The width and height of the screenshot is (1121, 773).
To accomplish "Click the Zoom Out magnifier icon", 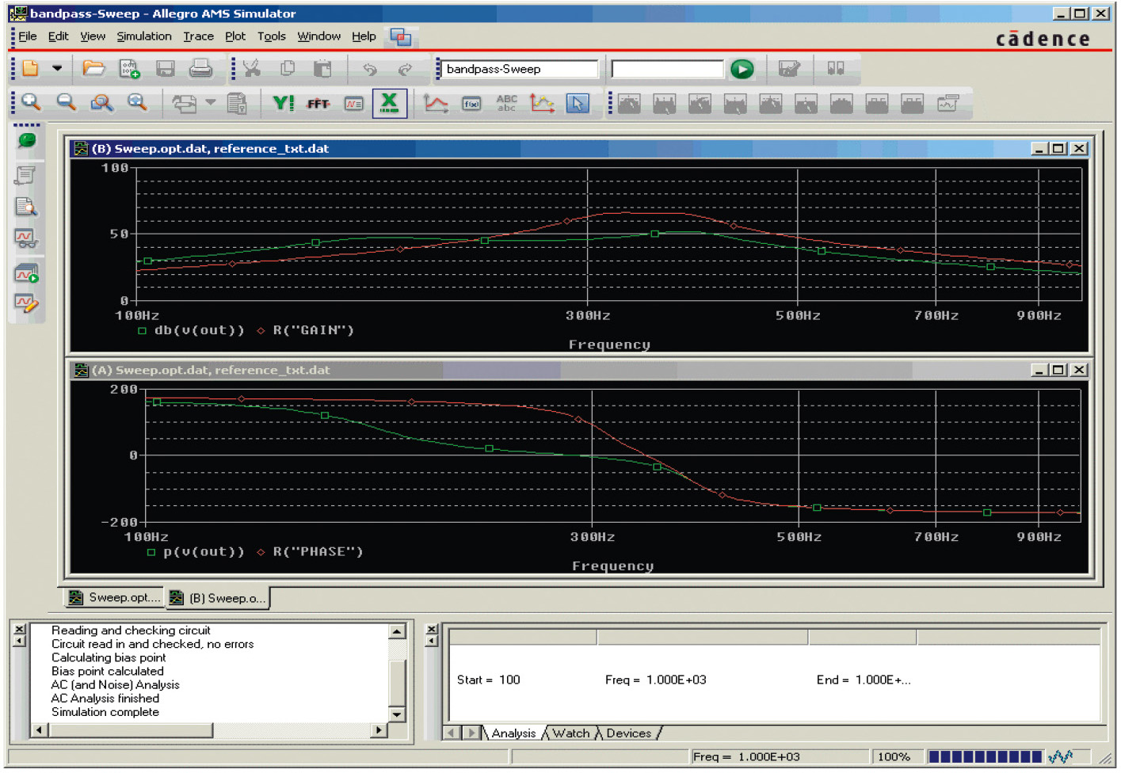I will [67, 103].
